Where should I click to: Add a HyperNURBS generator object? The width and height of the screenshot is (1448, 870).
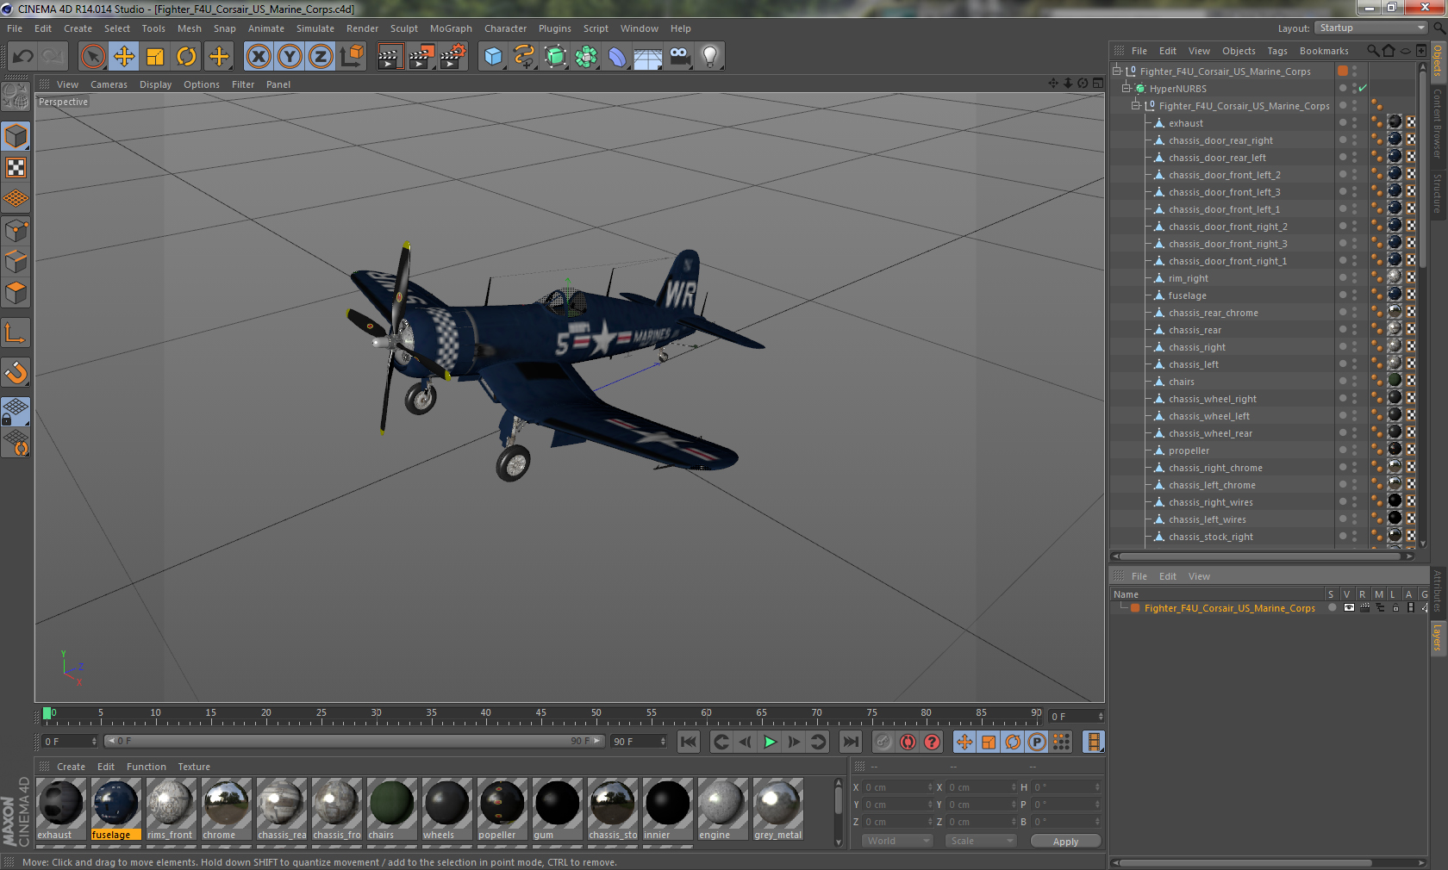[x=555, y=57]
